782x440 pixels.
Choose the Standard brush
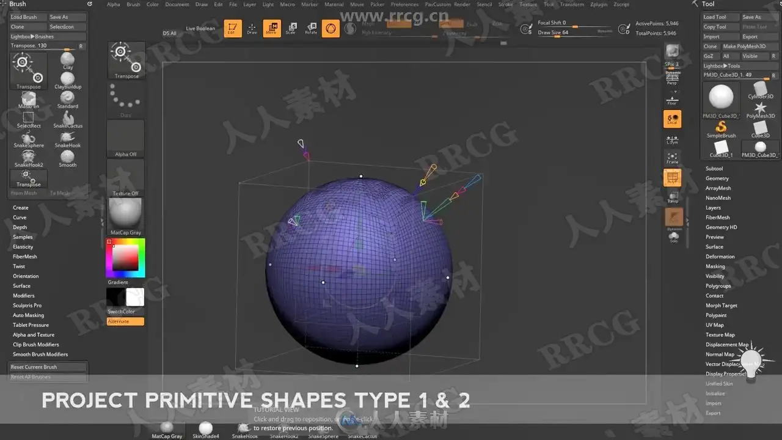tap(67, 99)
